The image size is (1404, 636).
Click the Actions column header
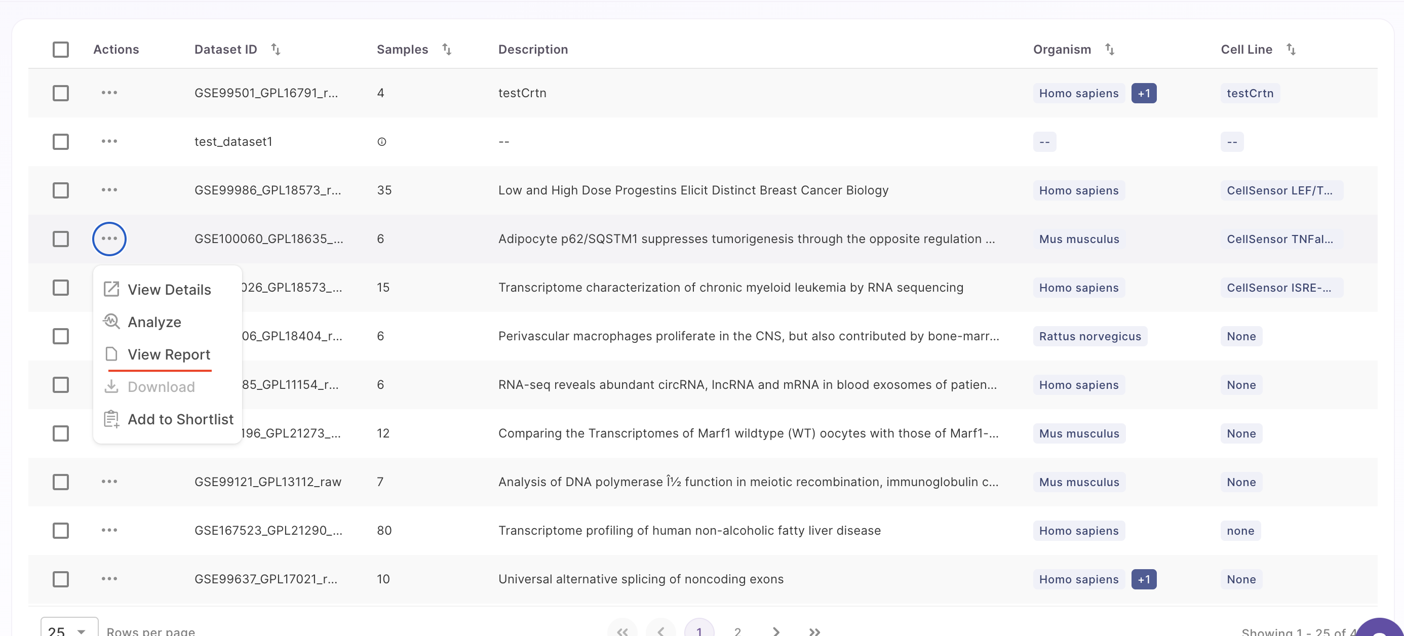pos(116,50)
